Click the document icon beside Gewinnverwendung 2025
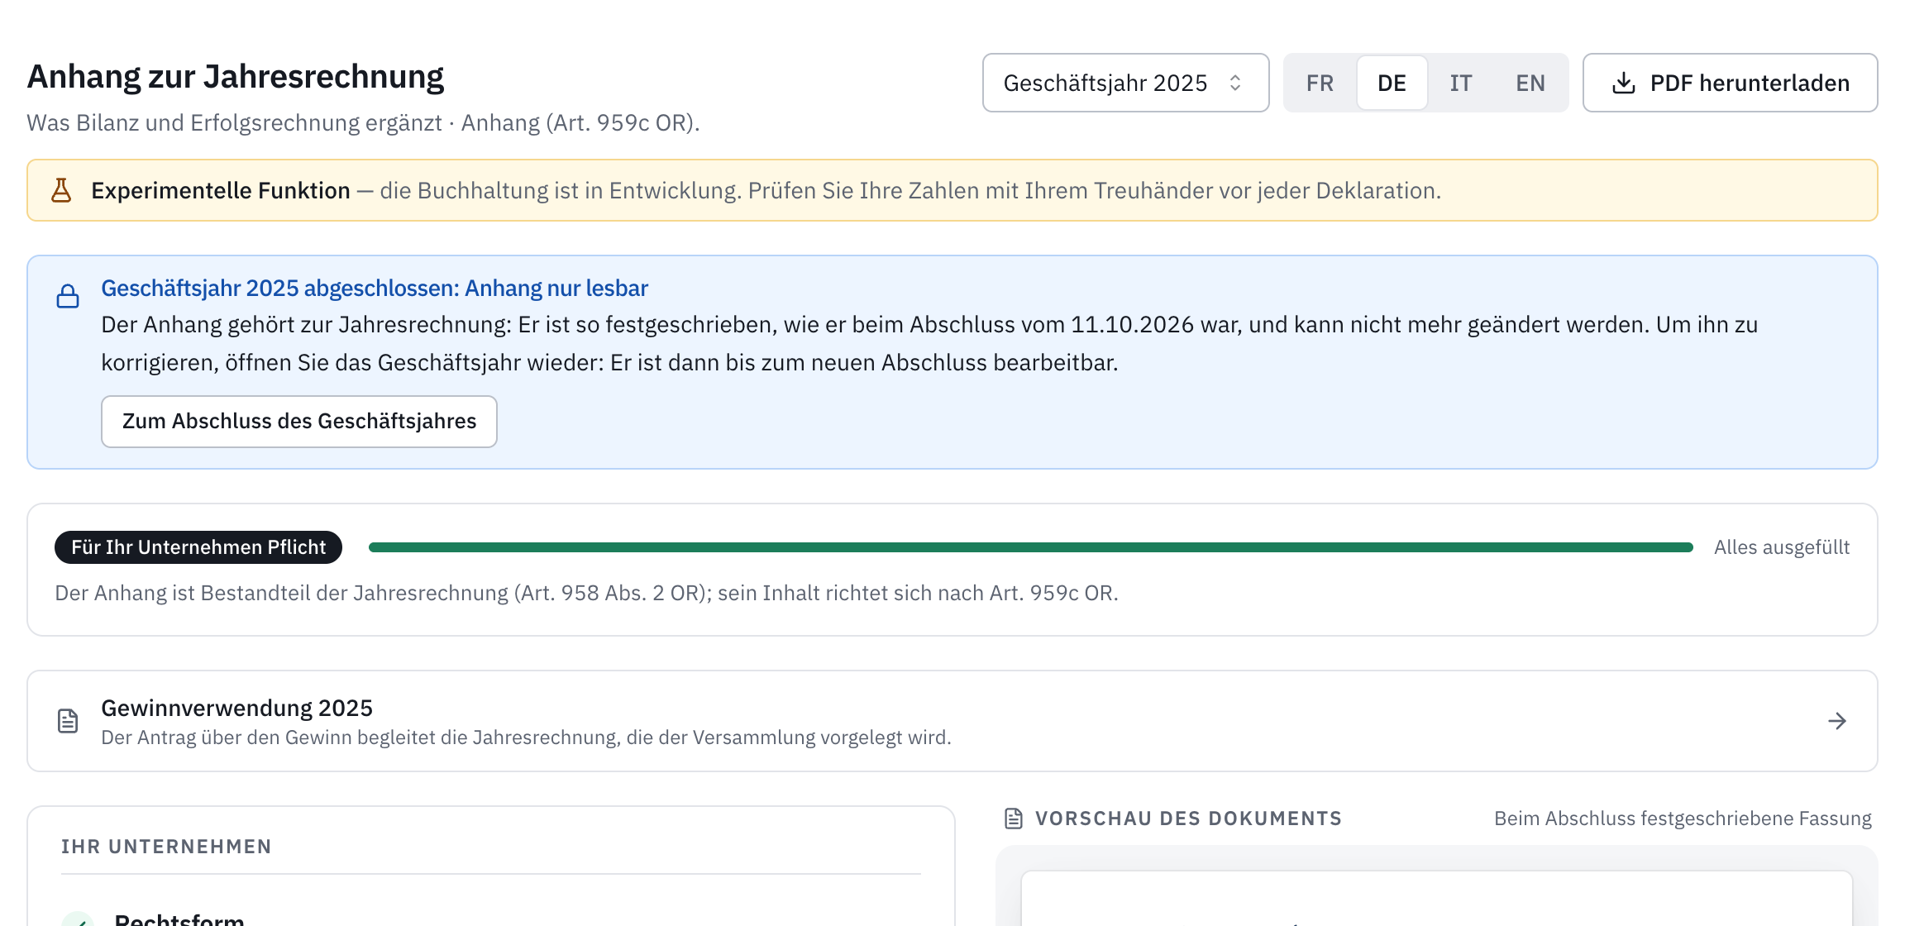This screenshot has width=1905, height=926. pyautogui.click(x=68, y=721)
